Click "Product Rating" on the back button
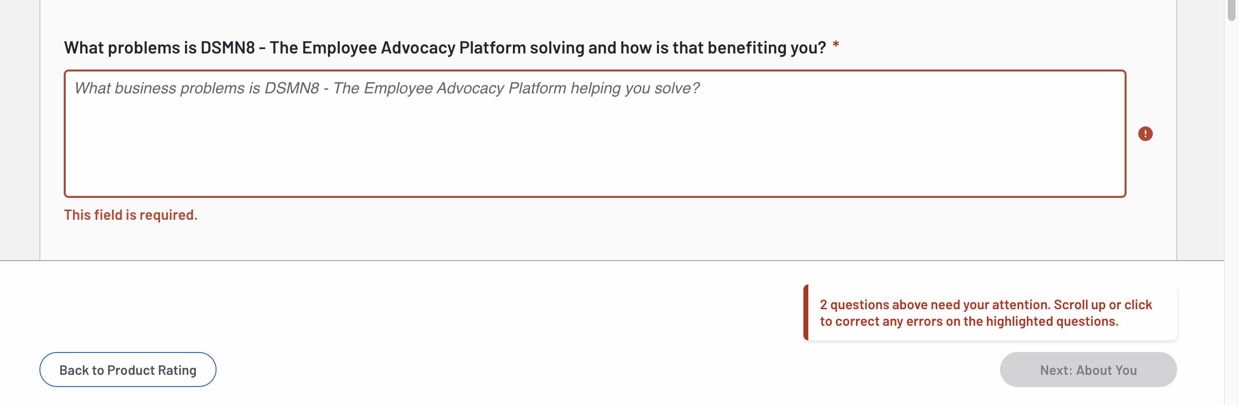Image resolution: width=1238 pixels, height=405 pixels. (x=152, y=370)
